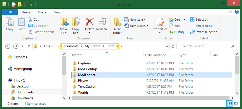Refresh the Terraria folder view
The image size is (242, 109).
173,46
